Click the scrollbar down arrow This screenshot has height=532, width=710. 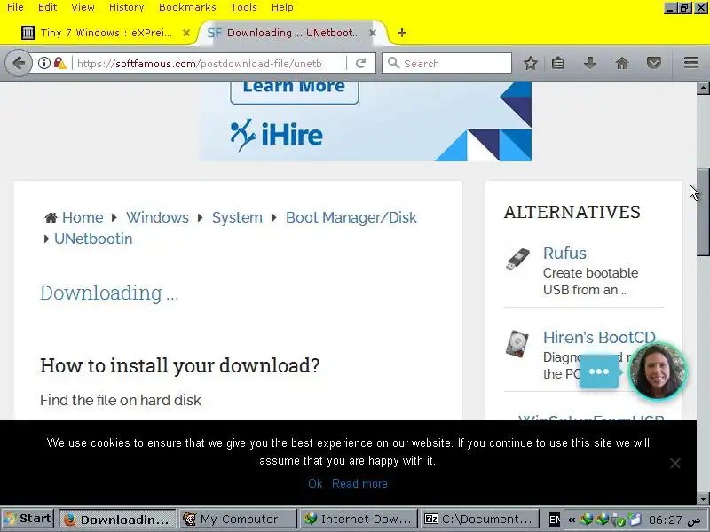point(703,498)
